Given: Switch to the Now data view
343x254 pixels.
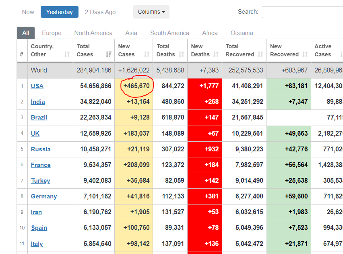Looking at the screenshot, I should click(x=28, y=12).
